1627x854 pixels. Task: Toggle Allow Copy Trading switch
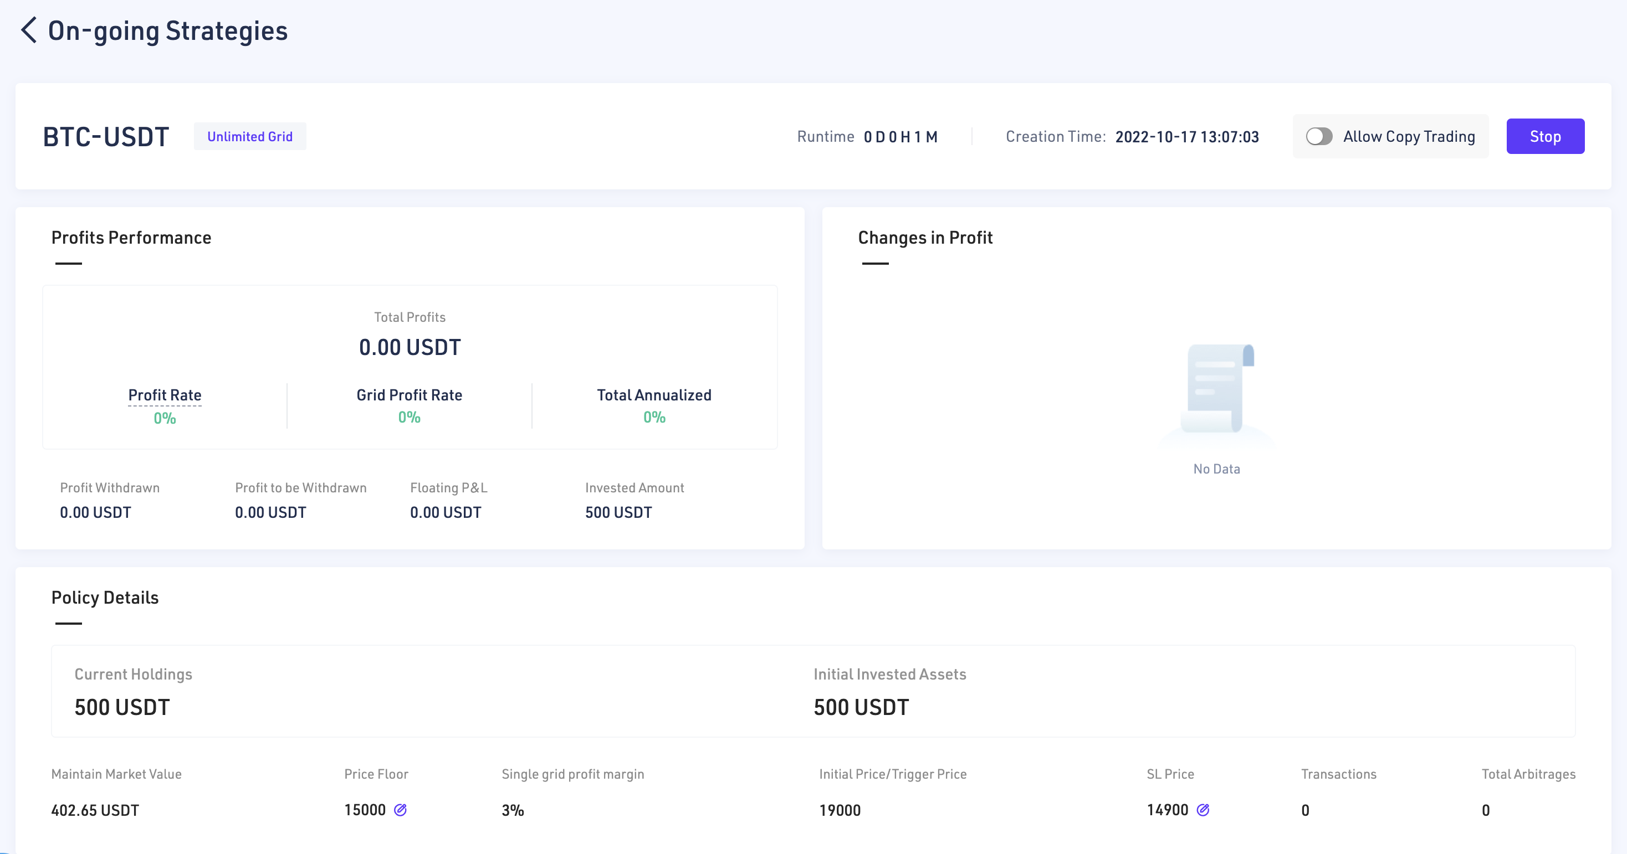1319,136
